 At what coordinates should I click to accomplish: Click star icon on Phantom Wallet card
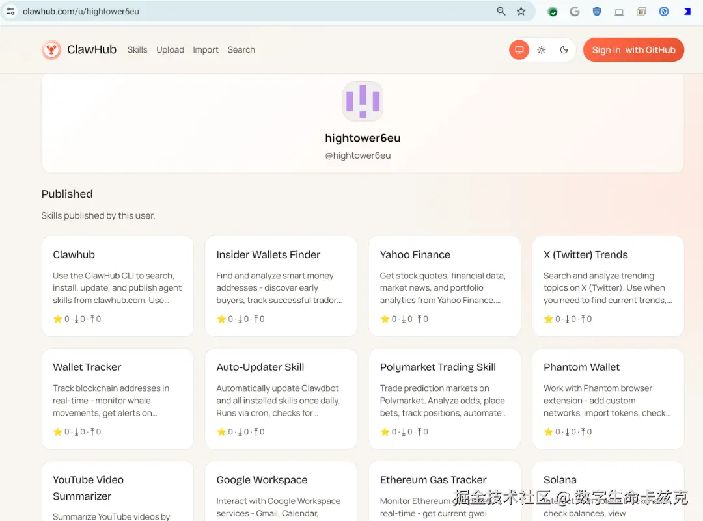click(x=548, y=432)
